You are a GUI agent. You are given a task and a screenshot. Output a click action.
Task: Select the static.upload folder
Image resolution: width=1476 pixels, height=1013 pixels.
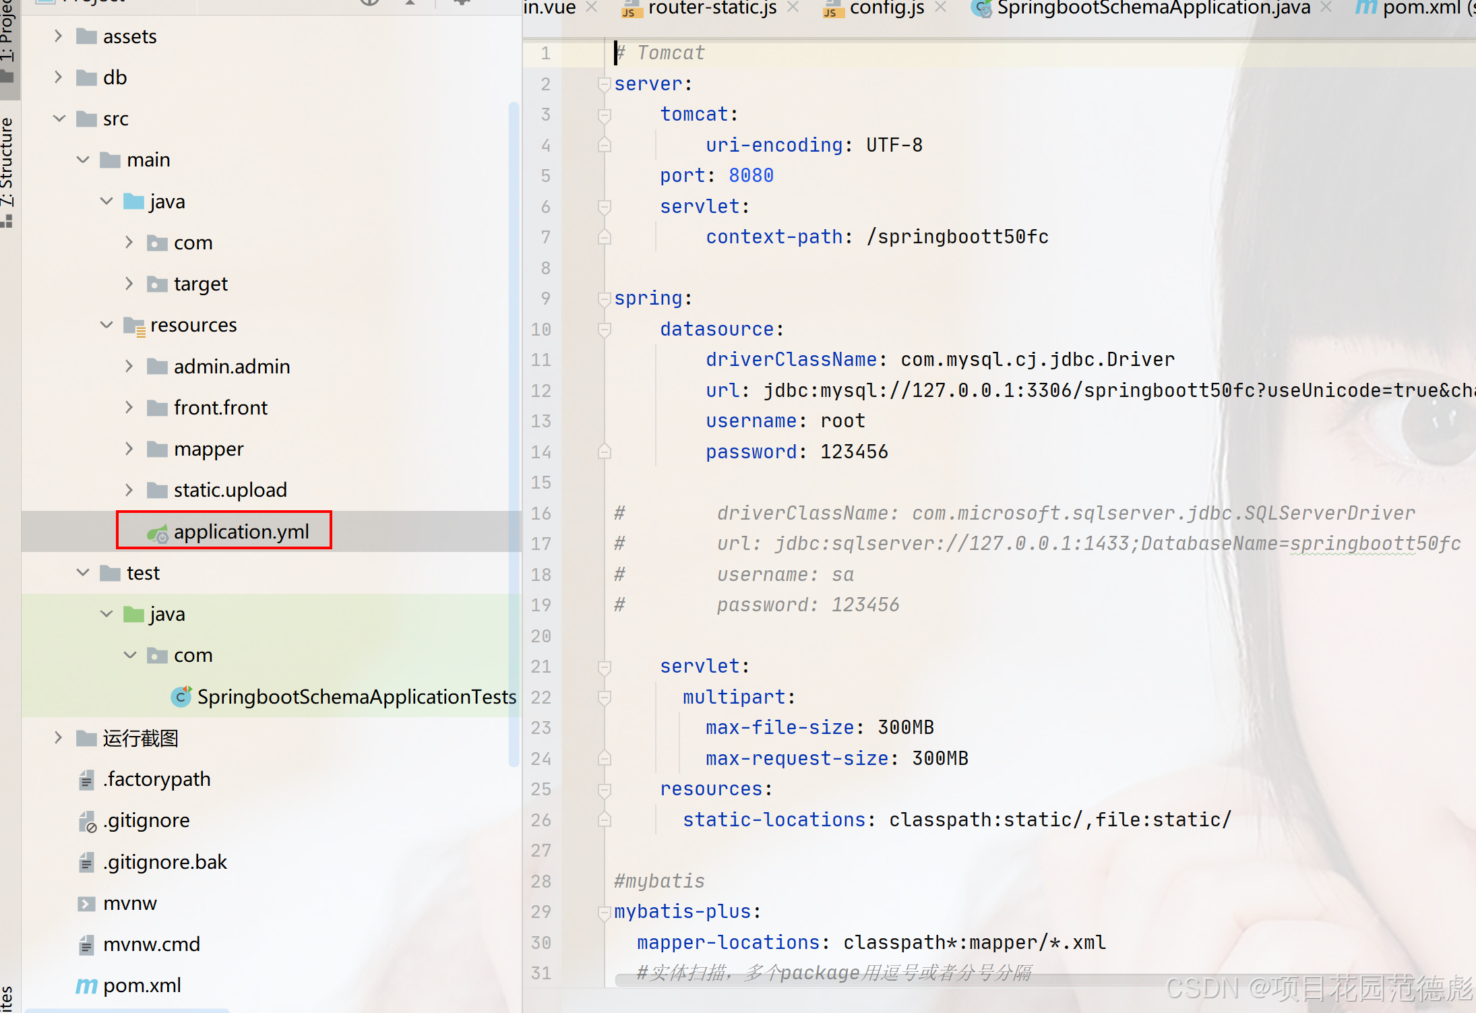click(x=230, y=490)
